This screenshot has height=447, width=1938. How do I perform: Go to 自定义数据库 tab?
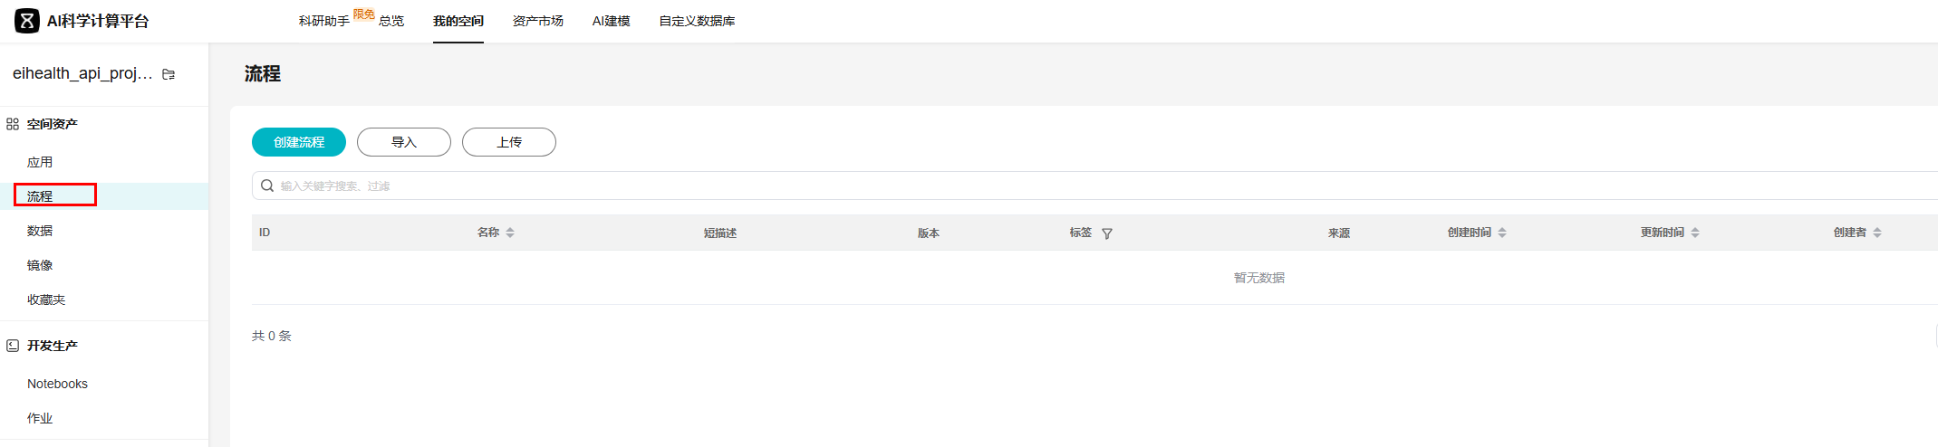[x=697, y=21]
